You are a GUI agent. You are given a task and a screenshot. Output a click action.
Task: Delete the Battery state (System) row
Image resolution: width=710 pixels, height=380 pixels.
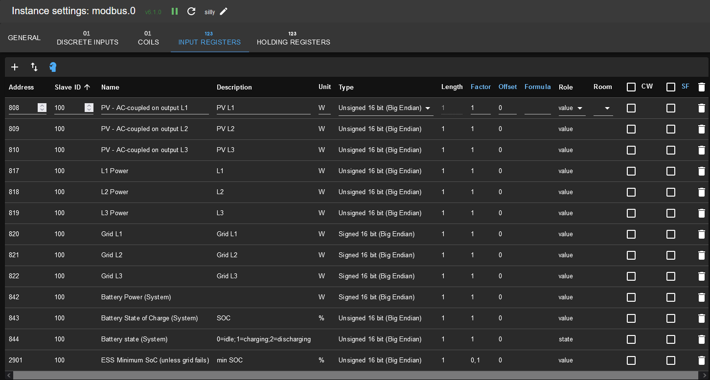tap(702, 339)
